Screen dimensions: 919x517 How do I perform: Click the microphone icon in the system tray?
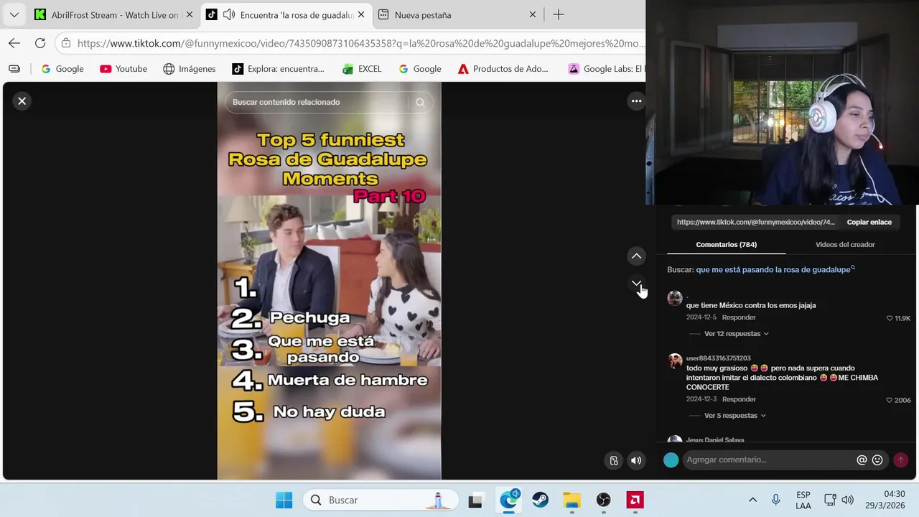[775, 500]
